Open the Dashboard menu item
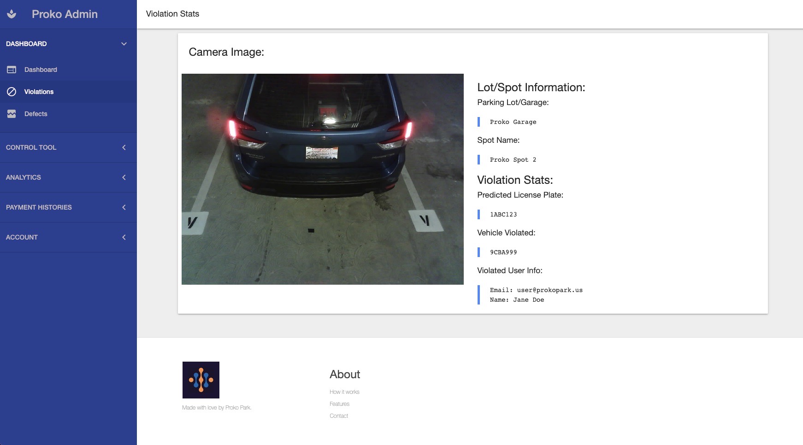Image resolution: width=803 pixels, height=445 pixels. (x=41, y=70)
